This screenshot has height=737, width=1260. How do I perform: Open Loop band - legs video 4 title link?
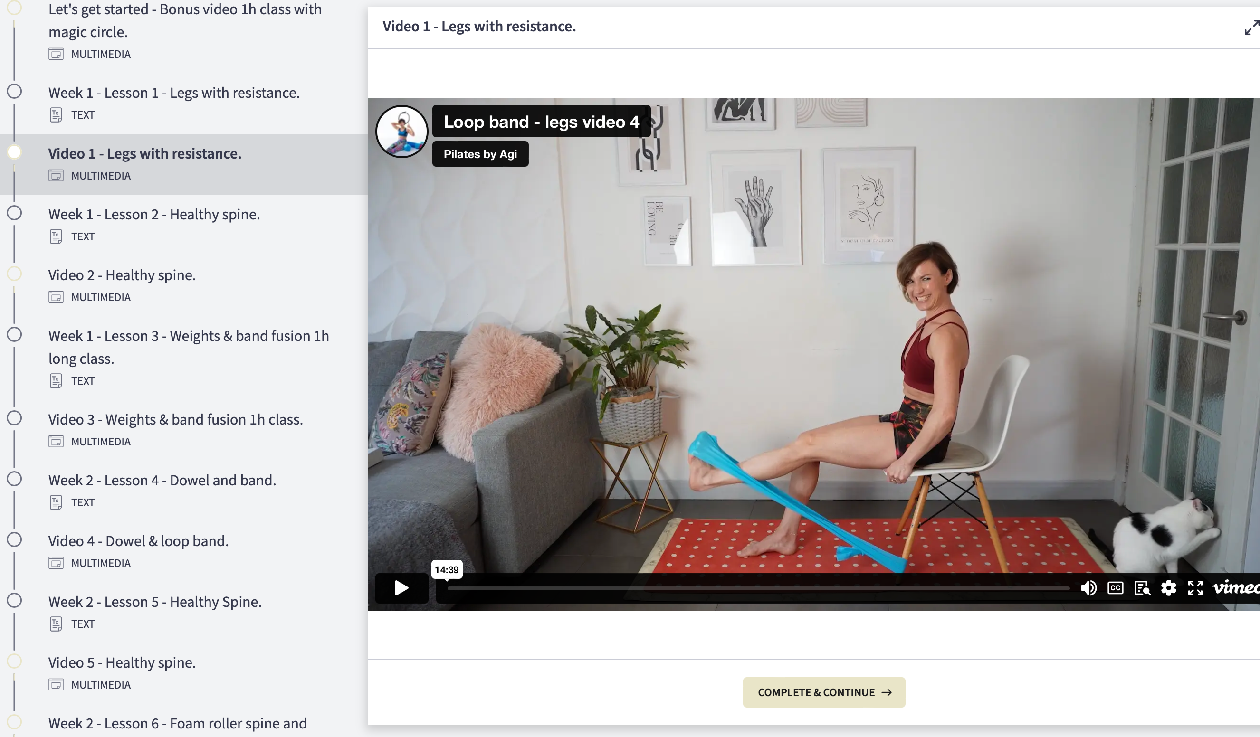pos(541,122)
